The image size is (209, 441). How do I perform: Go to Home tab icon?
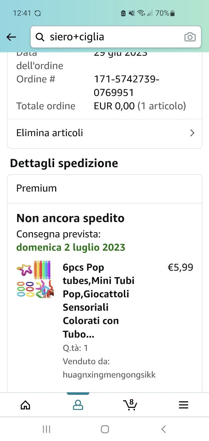pyautogui.click(x=26, y=405)
